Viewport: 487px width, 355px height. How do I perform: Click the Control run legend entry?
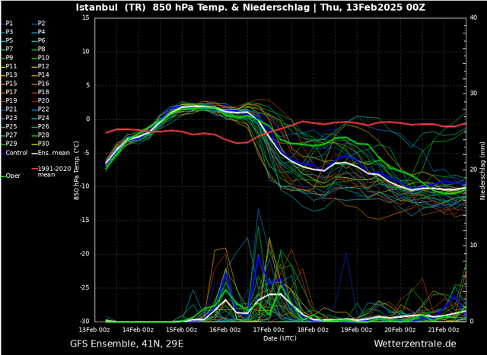click(14, 153)
